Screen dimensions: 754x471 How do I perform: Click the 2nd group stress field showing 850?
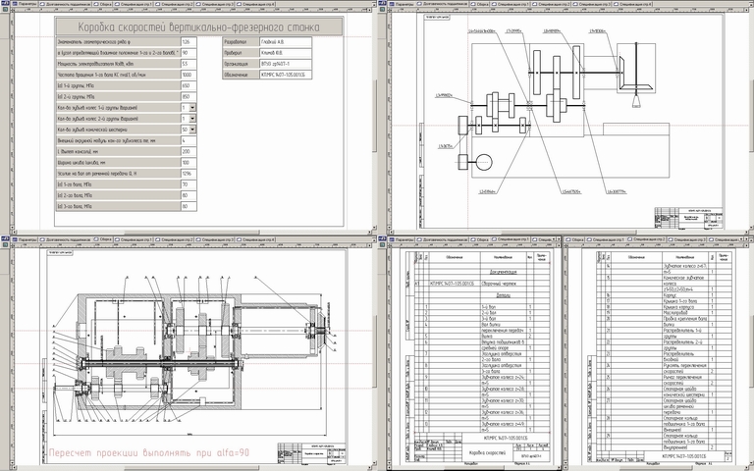point(188,96)
